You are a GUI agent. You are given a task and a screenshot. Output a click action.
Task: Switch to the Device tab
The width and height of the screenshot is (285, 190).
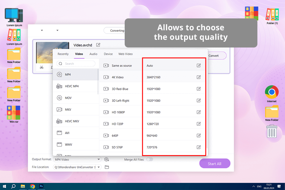tap(108, 54)
